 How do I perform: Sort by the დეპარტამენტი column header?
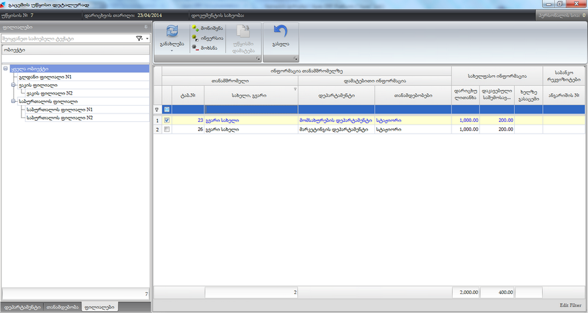click(x=336, y=95)
